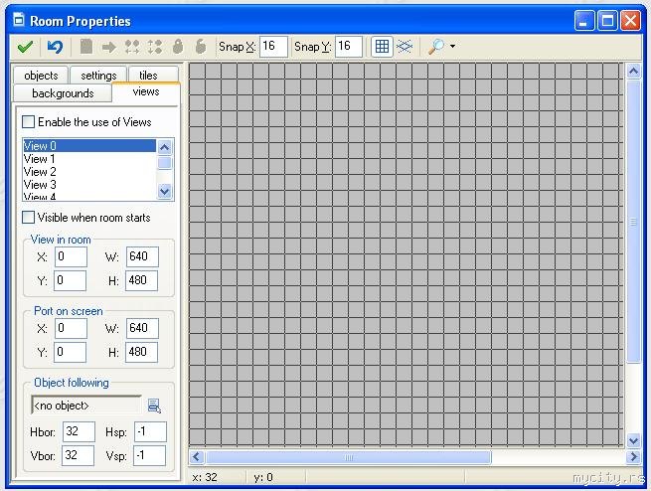Toggle the isometric grid button
The image size is (651, 491).
(405, 46)
